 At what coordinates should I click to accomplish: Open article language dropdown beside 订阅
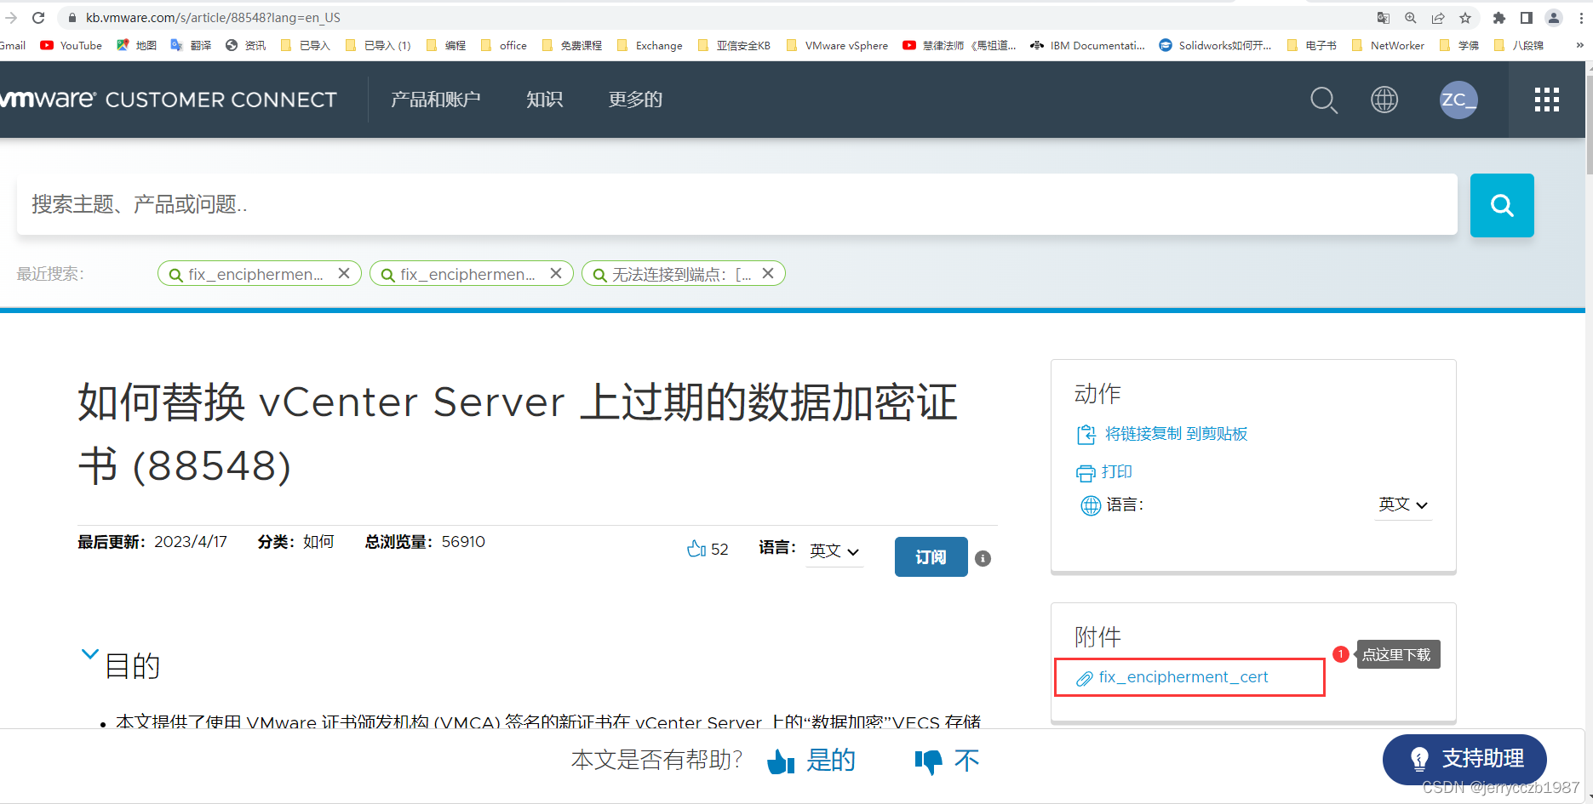tap(834, 550)
